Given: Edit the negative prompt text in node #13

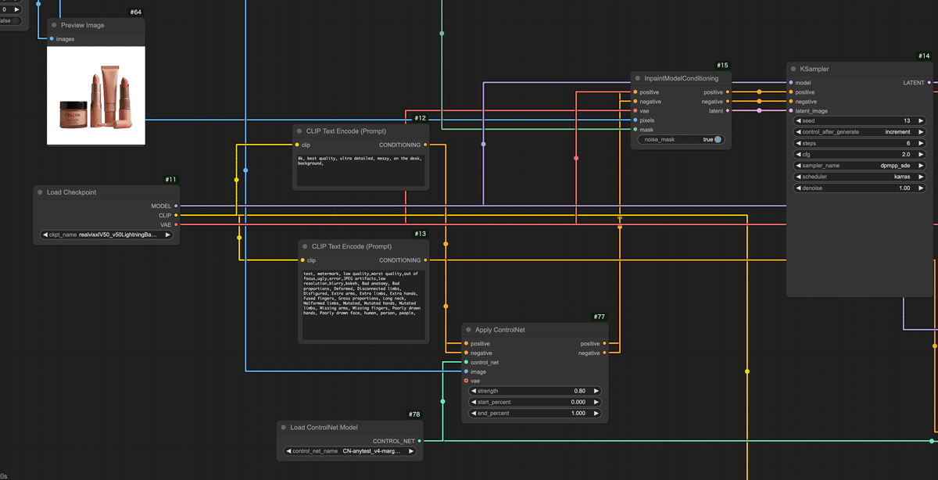Looking at the screenshot, I should 364,303.
